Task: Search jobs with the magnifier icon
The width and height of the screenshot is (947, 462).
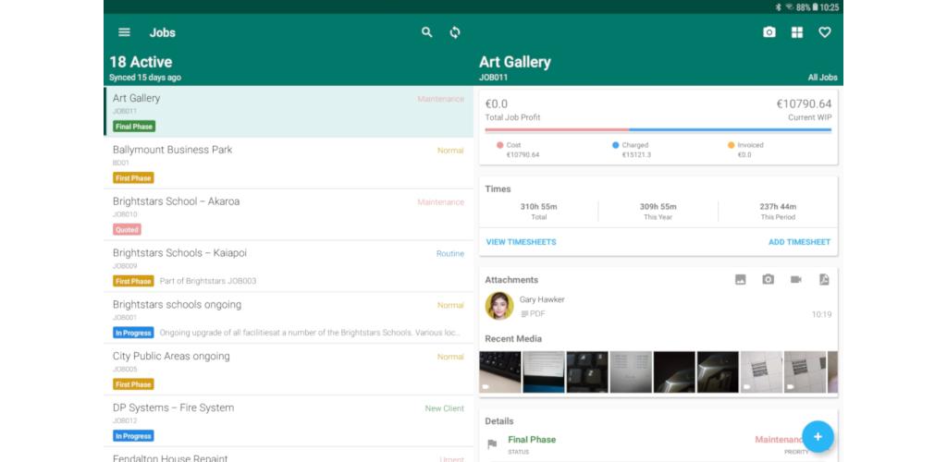Action: coord(427,32)
